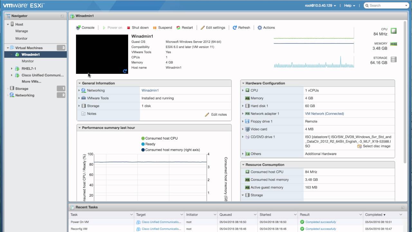Image resolution: width=412 pixels, height=232 pixels.
Task: Click the Edit notes pencil
Action: [x=207, y=114]
